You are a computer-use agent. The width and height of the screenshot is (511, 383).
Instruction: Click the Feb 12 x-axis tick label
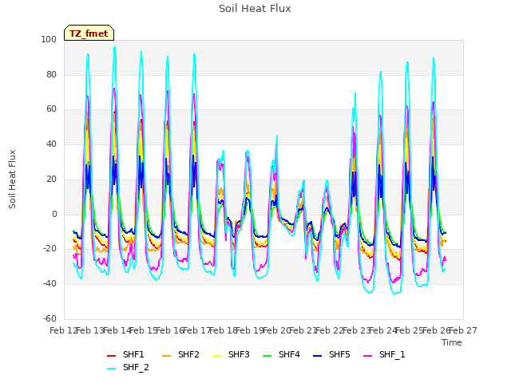pyautogui.click(x=64, y=331)
